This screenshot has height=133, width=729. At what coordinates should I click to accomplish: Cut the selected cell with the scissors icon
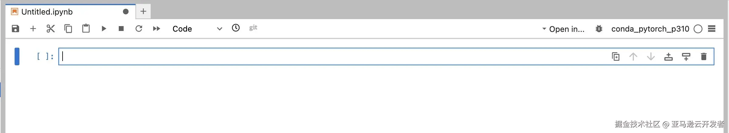pyautogui.click(x=51, y=29)
